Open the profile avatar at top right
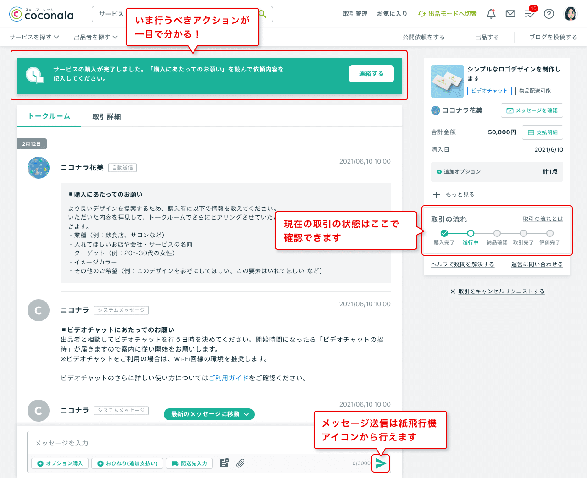The image size is (587, 478). point(570,14)
